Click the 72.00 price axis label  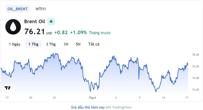[195, 90]
